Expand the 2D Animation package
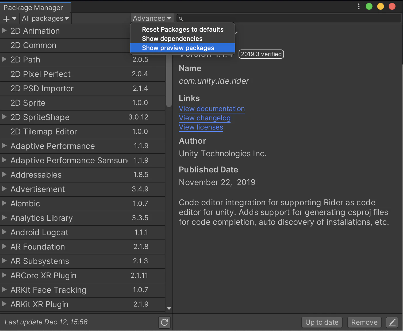This screenshot has height=331, width=403. [x=4, y=30]
